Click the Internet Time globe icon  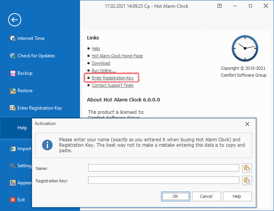tap(13, 38)
